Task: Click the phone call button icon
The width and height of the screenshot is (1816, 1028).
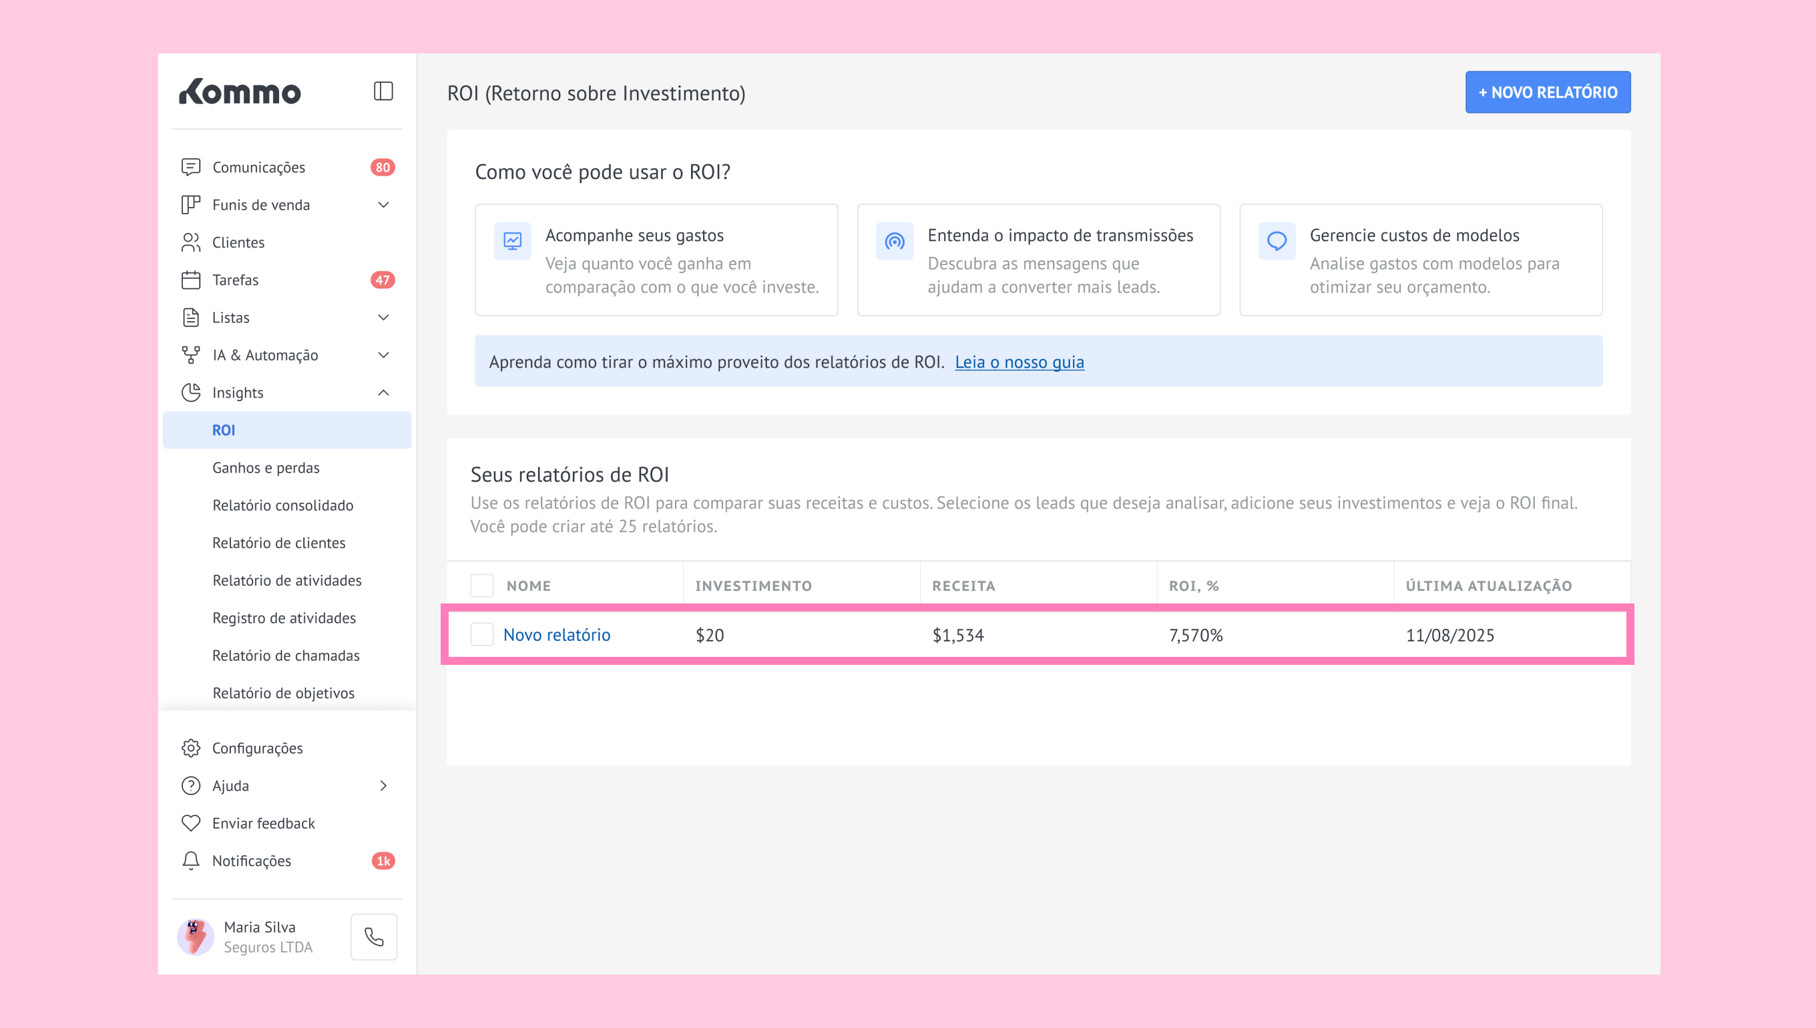Action: [373, 937]
